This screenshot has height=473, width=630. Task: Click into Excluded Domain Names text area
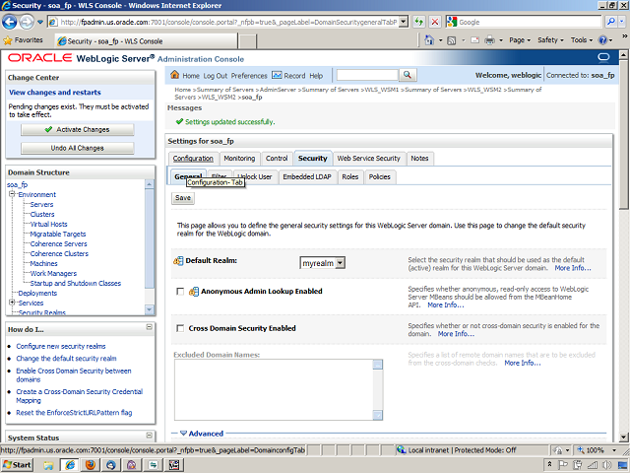[x=273, y=388]
